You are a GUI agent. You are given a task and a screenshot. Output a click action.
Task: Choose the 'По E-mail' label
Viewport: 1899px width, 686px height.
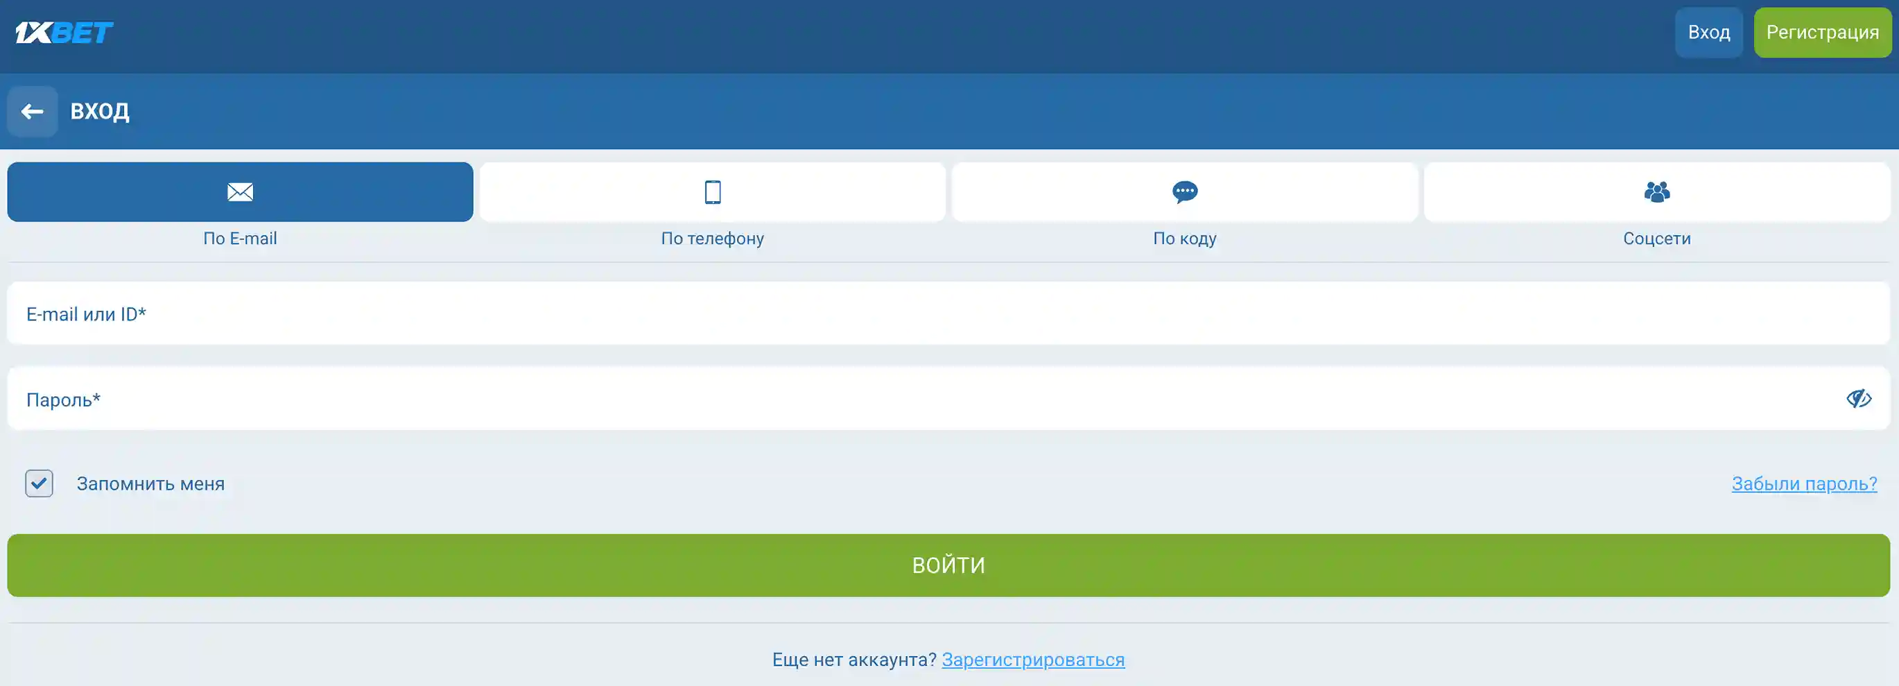(241, 238)
